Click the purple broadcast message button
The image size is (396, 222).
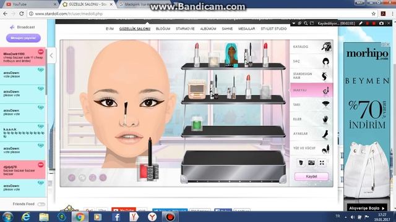[x=24, y=38]
